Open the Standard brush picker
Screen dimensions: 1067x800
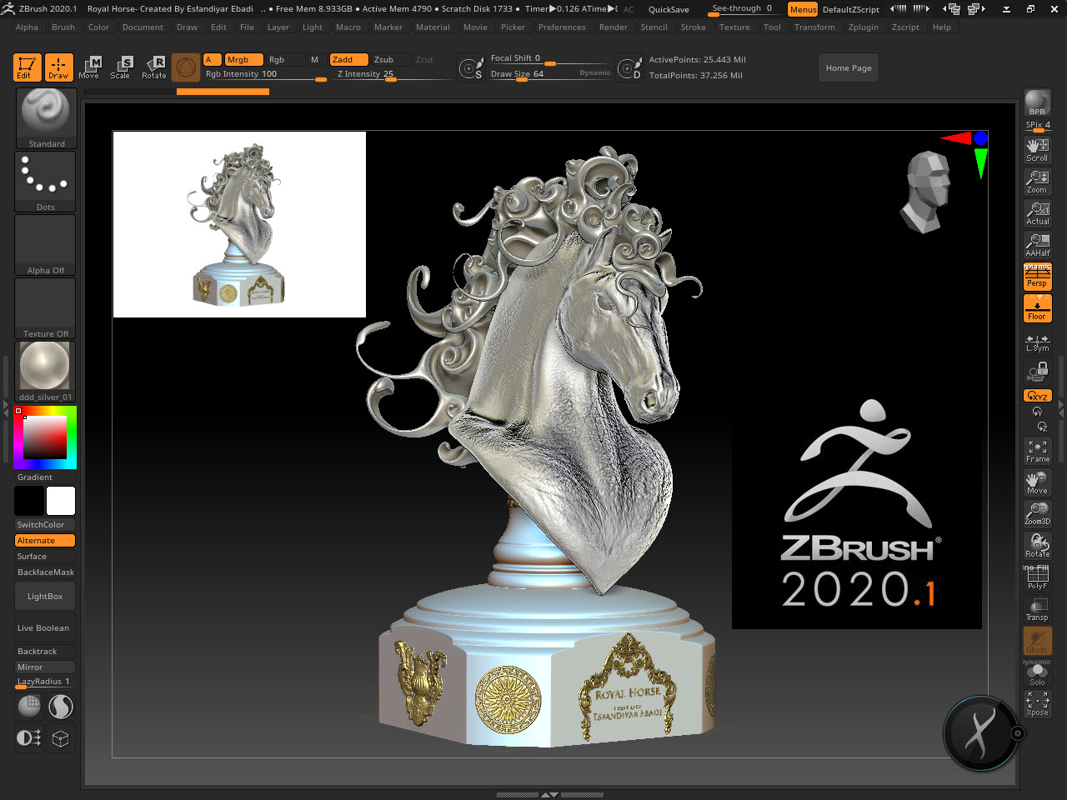point(46,118)
